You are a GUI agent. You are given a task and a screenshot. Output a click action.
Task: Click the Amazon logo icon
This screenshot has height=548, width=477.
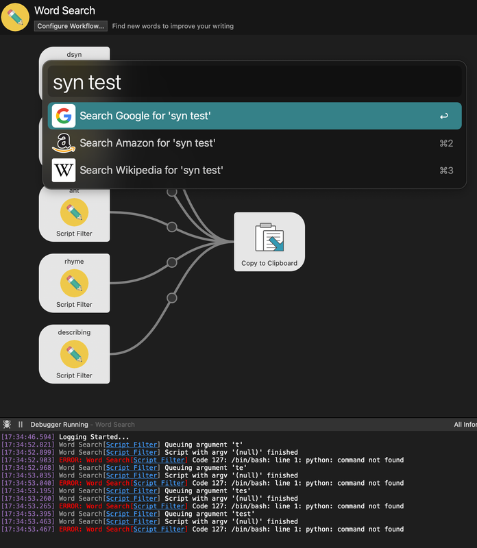(64, 143)
